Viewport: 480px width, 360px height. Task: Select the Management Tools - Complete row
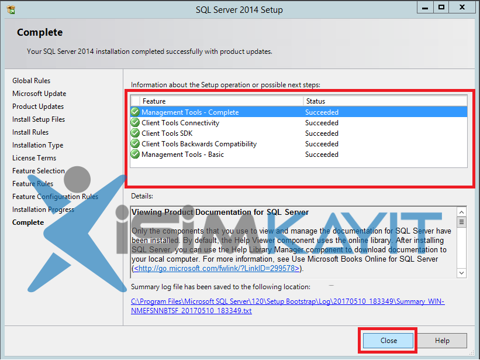click(x=299, y=112)
